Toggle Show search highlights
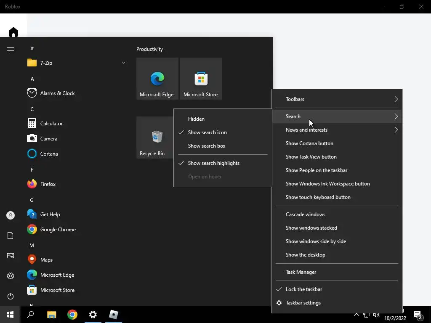Viewport: 431px width, 323px height. (223, 163)
